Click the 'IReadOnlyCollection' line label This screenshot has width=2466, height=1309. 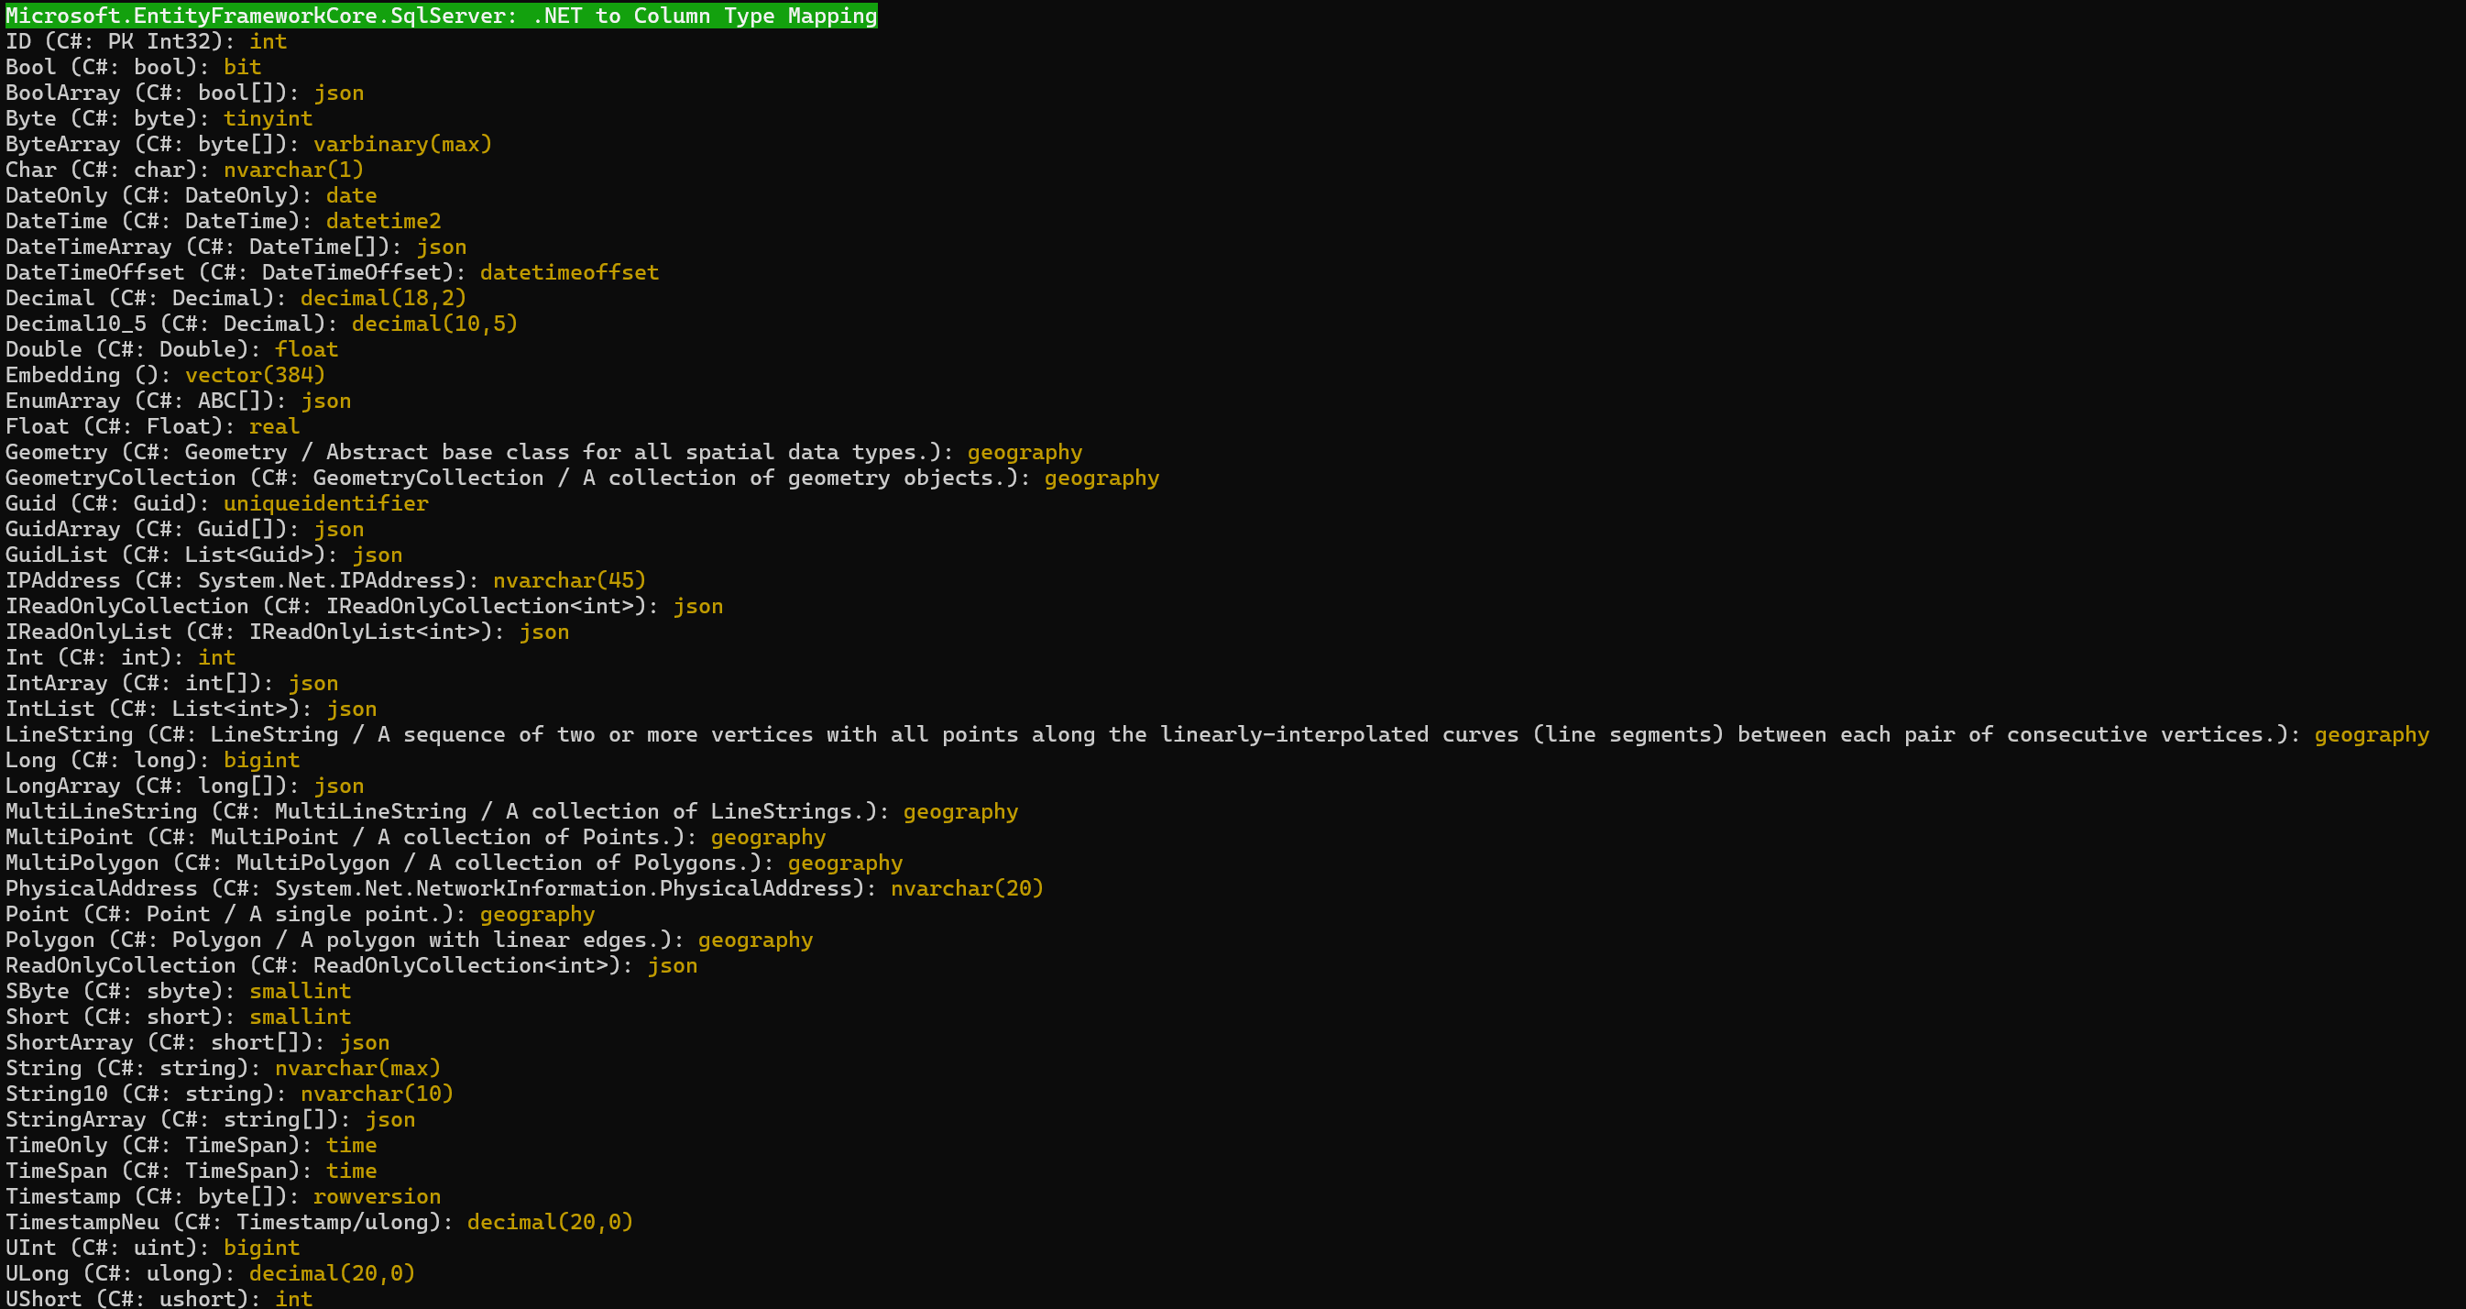pyautogui.click(x=126, y=605)
